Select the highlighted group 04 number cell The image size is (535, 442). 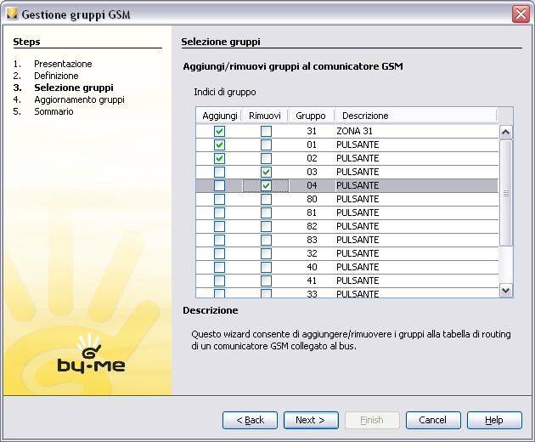coord(312,185)
